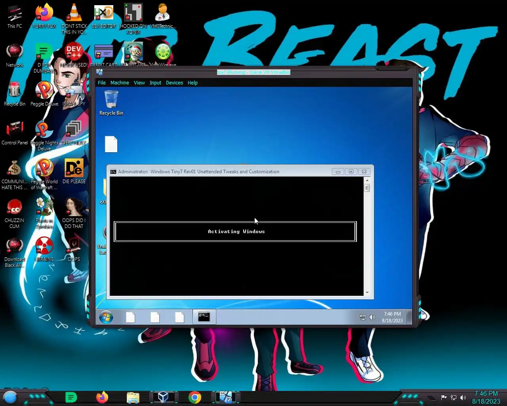507x406 pixels.
Task: Click the command prompt scrollbar up arrow
Action: (x=367, y=180)
